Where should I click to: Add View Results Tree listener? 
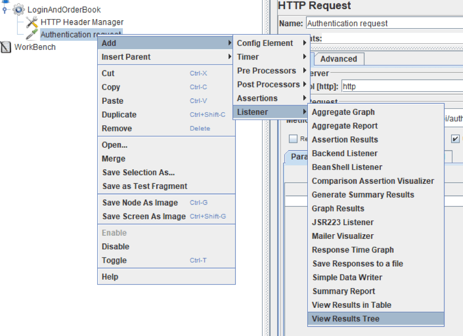376,319
